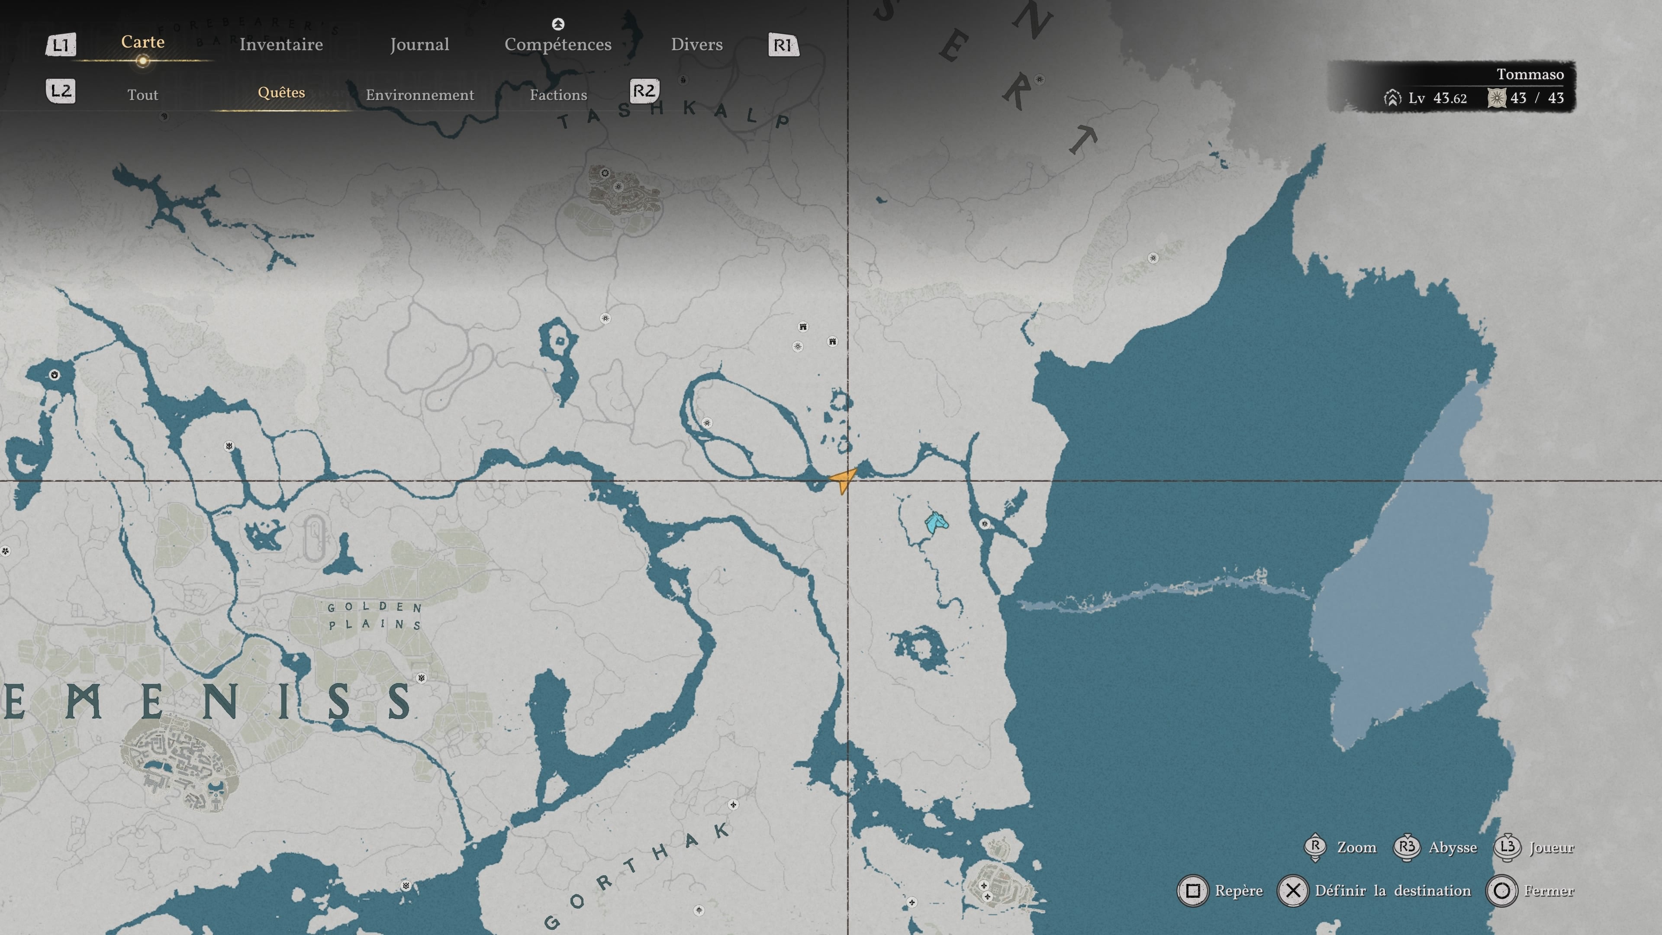Click the GOLDEN PLAINS region label
1662x935 pixels.
(x=375, y=616)
